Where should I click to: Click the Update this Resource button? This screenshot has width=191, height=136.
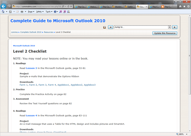165,33
